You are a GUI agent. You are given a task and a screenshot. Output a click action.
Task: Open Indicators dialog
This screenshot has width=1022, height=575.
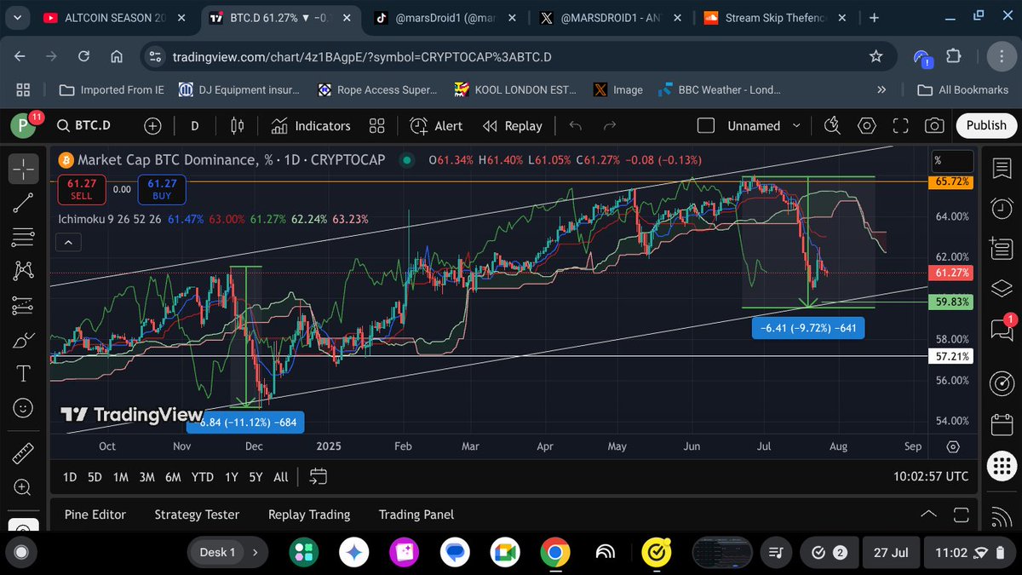click(x=311, y=125)
